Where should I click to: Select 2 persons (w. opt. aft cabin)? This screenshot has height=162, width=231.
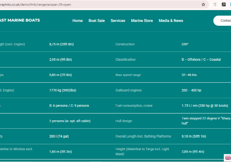[x=70, y=121]
